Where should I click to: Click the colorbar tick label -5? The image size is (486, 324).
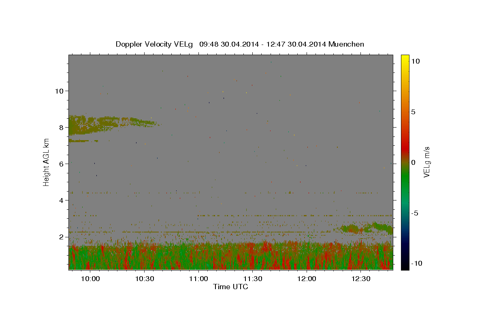coord(414,213)
